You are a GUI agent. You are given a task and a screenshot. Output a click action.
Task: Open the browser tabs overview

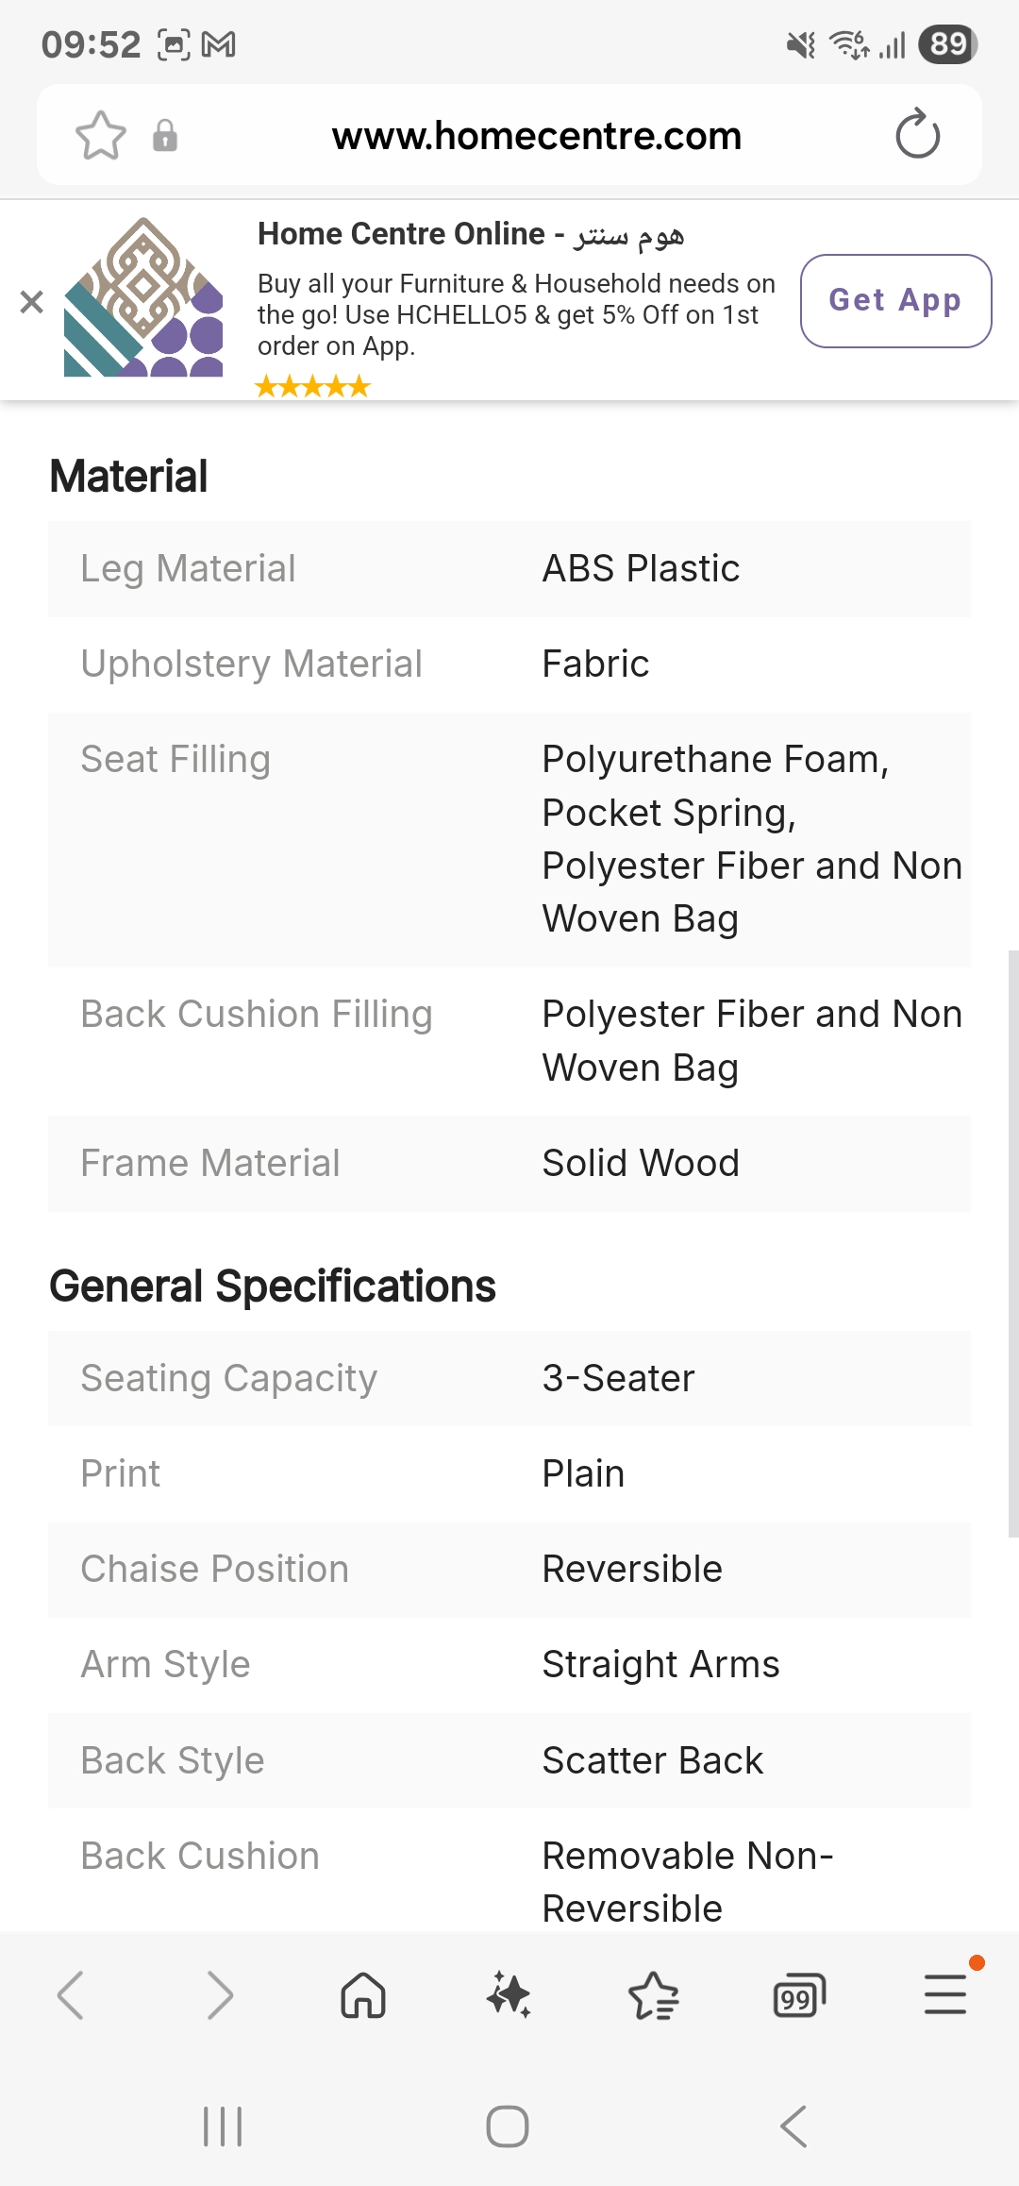(797, 1995)
